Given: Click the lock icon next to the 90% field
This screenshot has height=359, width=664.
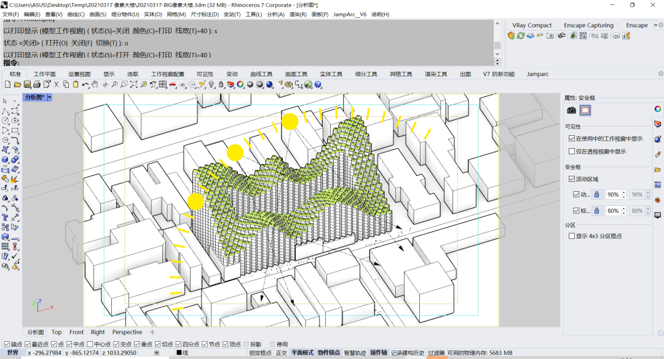Looking at the screenshot, I should click(x=596, y=194).
